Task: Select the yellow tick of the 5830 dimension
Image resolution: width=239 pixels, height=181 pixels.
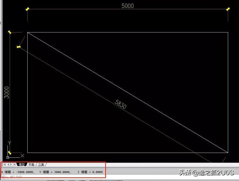Action: point(19,47)
